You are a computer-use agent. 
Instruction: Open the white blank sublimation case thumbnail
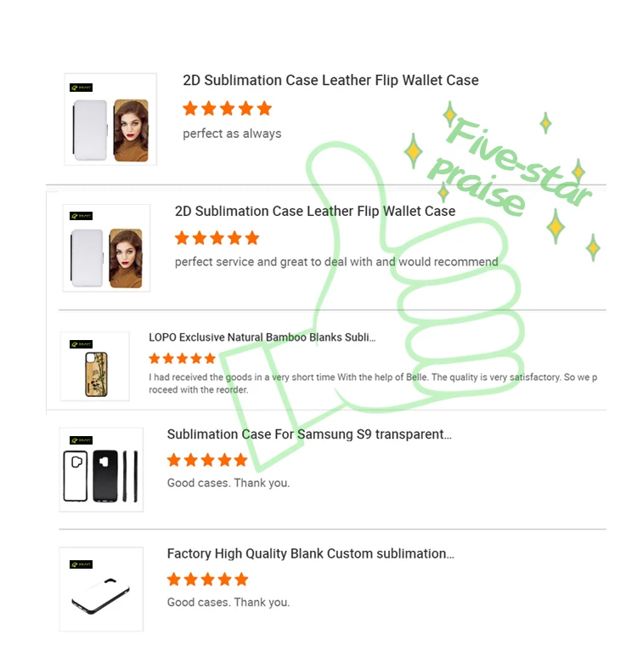click(101, 589)
